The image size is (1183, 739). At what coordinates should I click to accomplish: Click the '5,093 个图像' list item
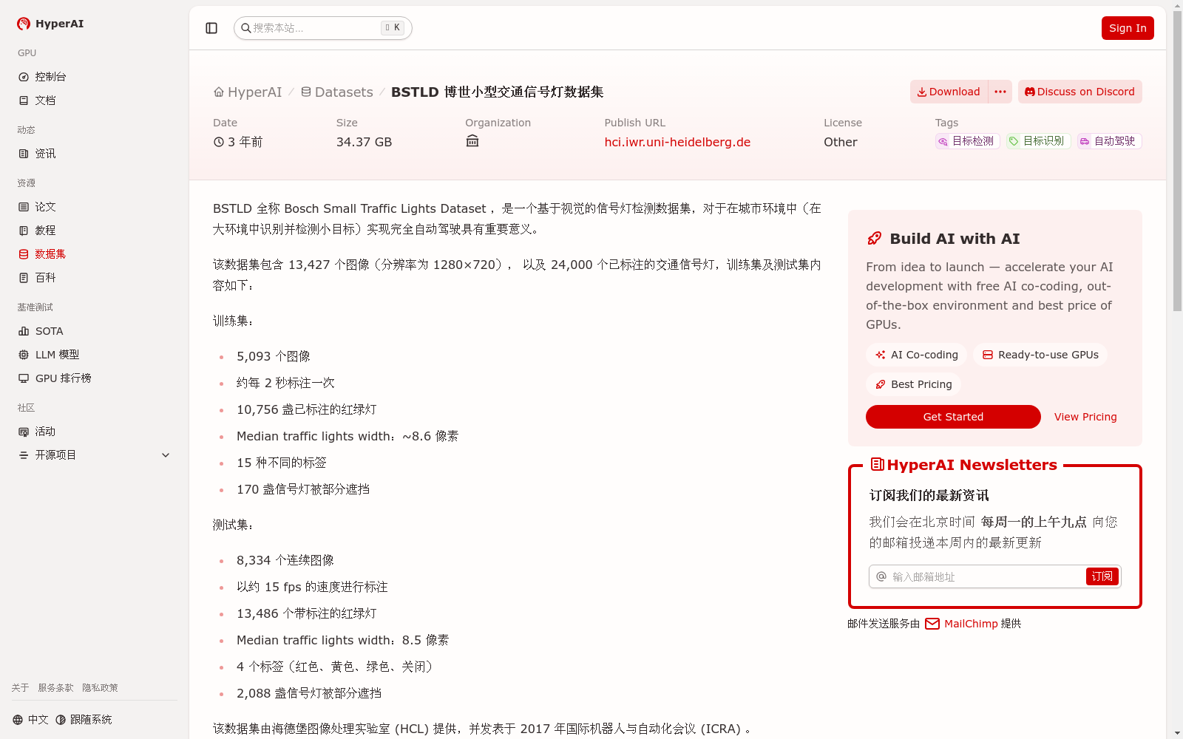point(274,356)
